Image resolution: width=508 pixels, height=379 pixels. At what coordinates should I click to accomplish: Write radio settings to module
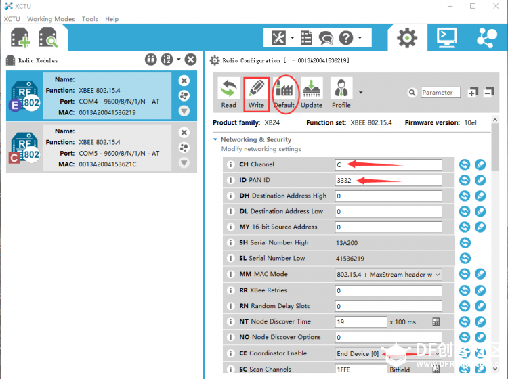tap(256, 94)
